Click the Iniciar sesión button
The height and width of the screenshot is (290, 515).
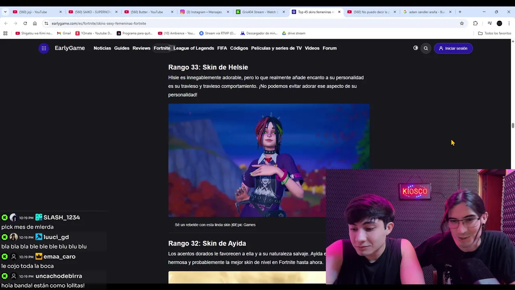453,48
